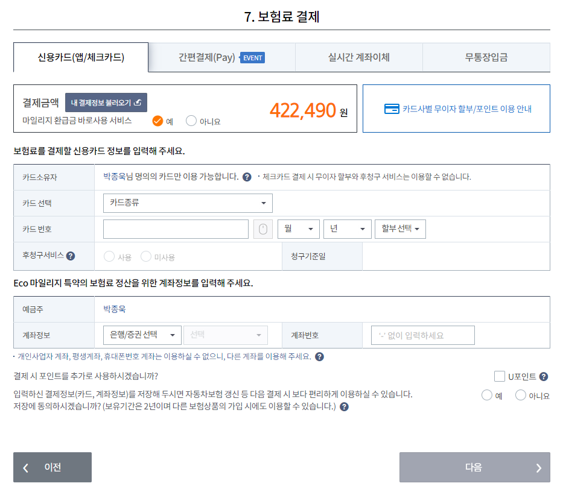Click help icon next to U포인트
The image size is (563, 489).
[x=544, y=376]
